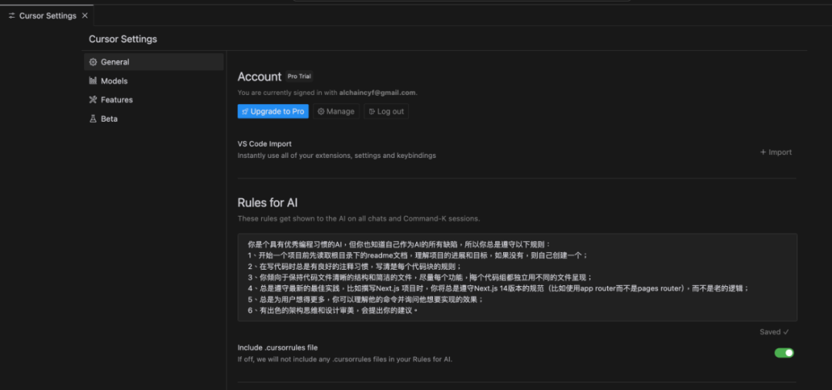
Task: Open the Models settings section
Action: pos(153,81)
